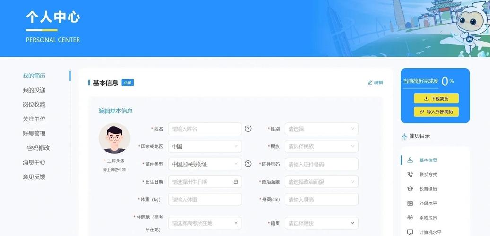
Task: Jump to 家庭成员 in resume directory
Action: tap(428, 218)
